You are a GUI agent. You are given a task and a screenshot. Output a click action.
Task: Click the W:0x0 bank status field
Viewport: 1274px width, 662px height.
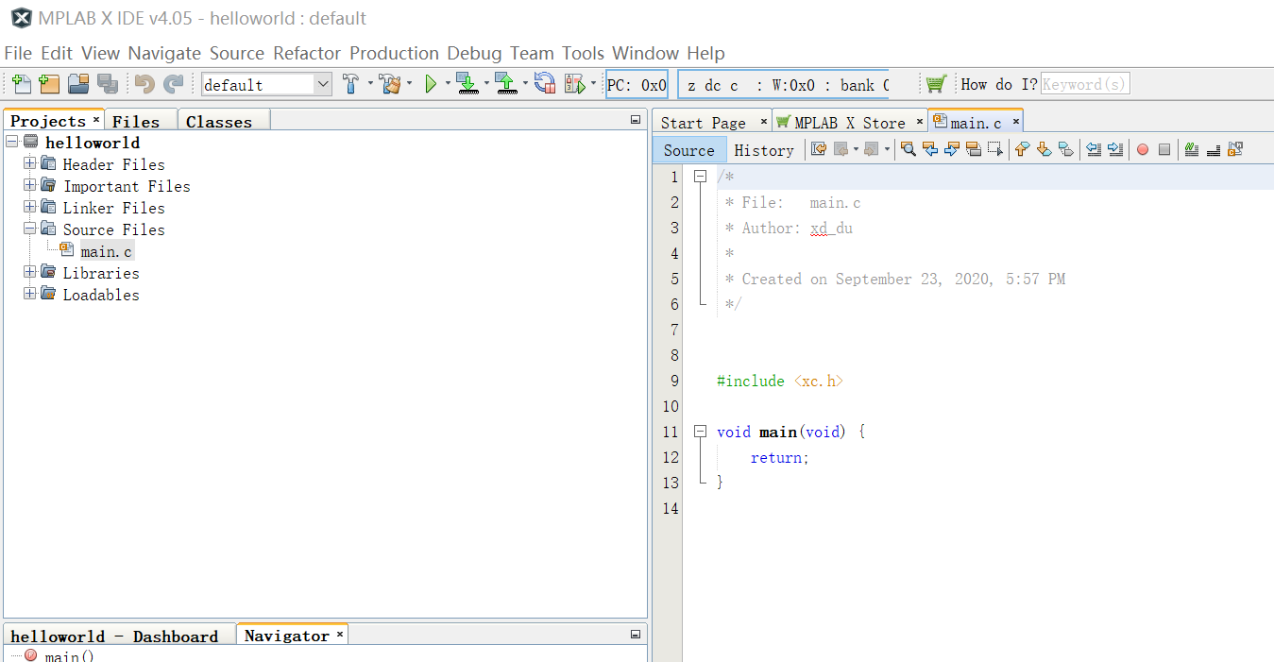tap(784, 84)
